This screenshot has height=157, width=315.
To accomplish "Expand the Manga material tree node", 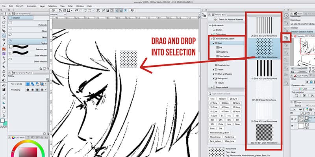I will [212, 87].
